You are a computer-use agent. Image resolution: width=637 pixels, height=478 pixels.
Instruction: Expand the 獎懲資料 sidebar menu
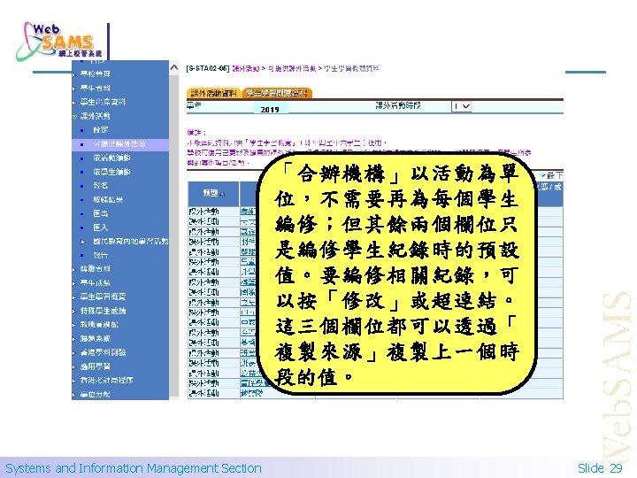pos(96,269)
